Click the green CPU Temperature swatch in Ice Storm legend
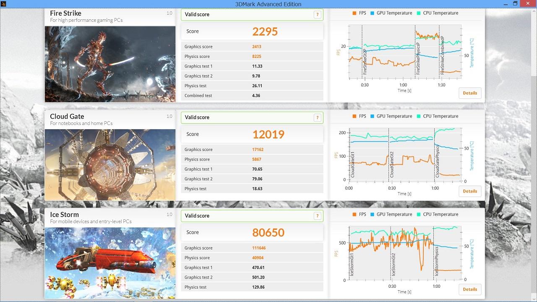The width and height of the screenshot is (537, 302). pos(419,214)
